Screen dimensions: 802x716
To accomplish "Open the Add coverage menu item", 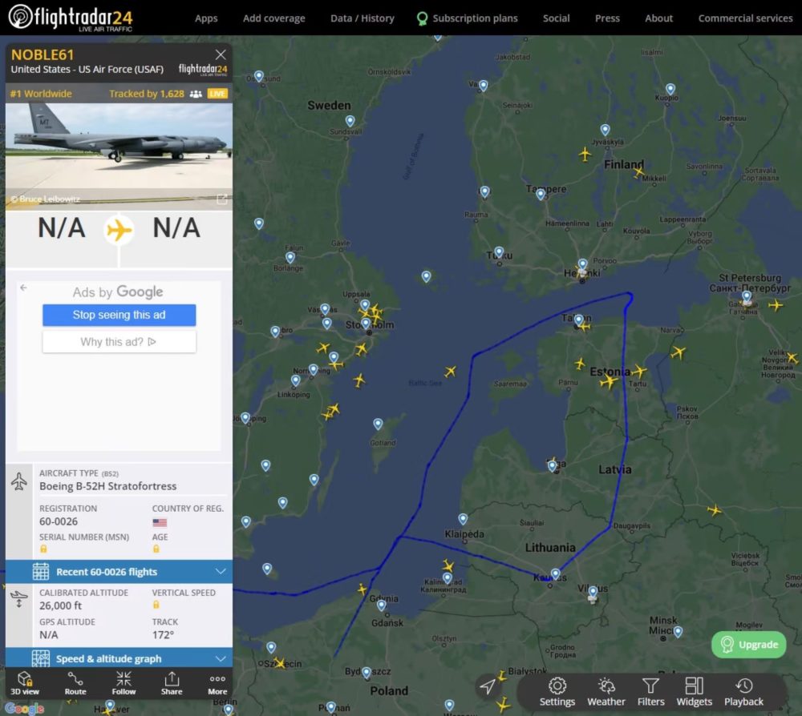I will [274, 18].
